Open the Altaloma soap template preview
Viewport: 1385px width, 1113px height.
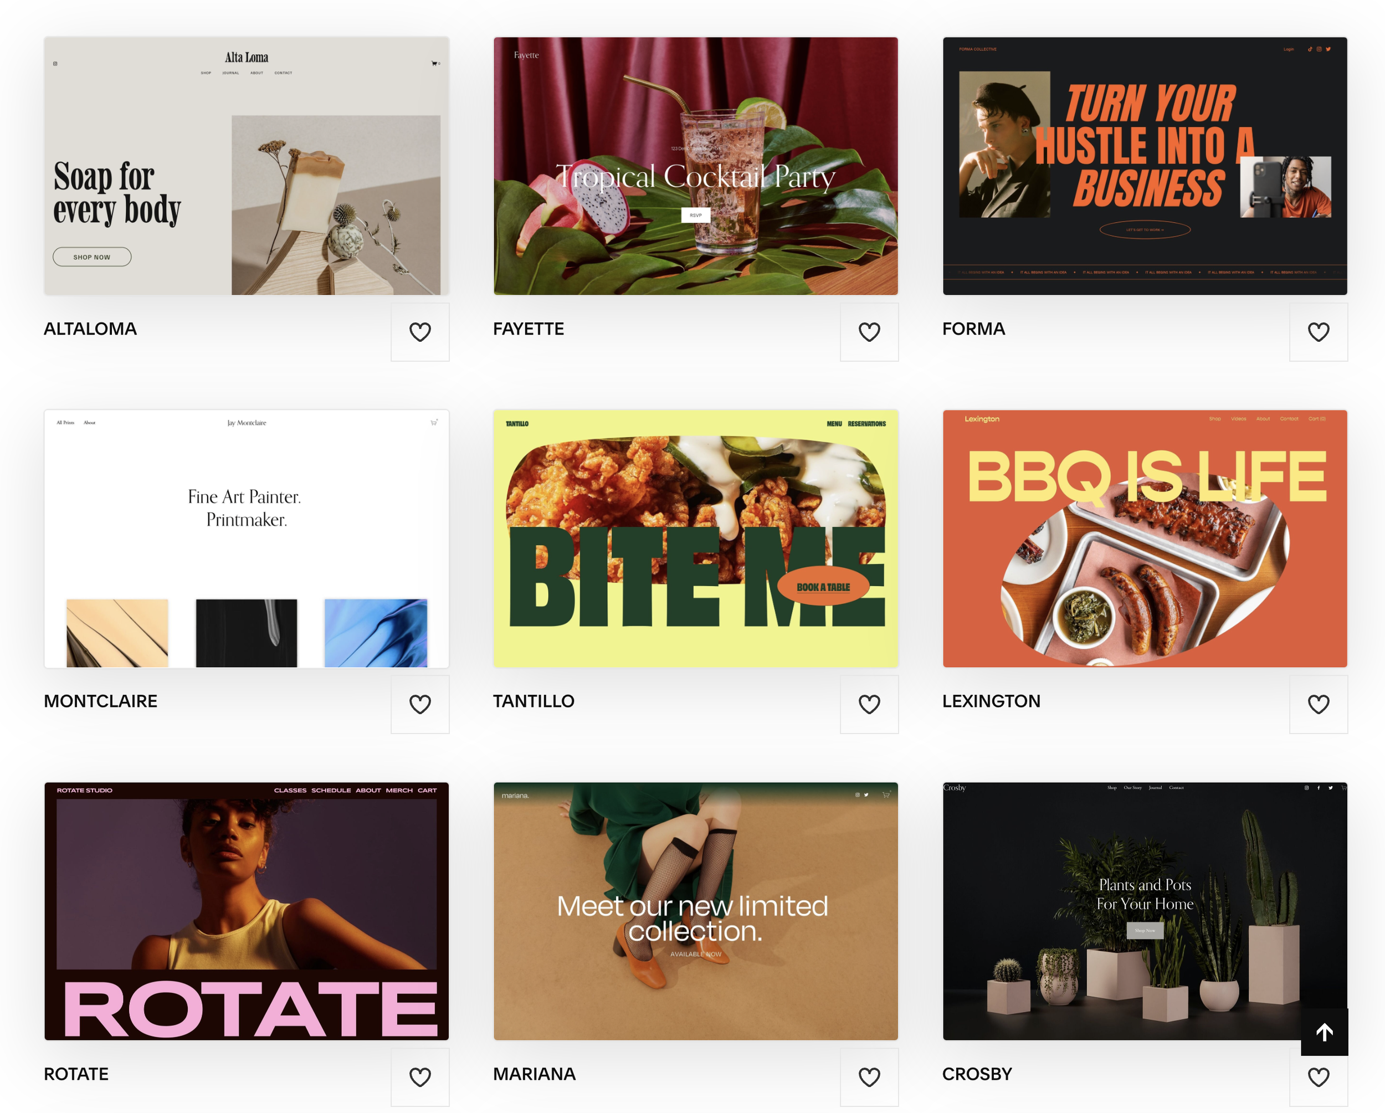pyautogui.click(x=247, y=166)
